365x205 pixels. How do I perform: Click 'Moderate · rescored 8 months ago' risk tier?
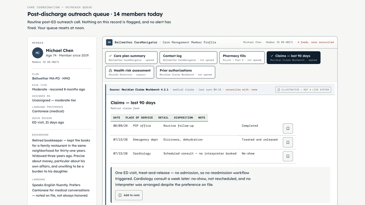tap(59, 89)
